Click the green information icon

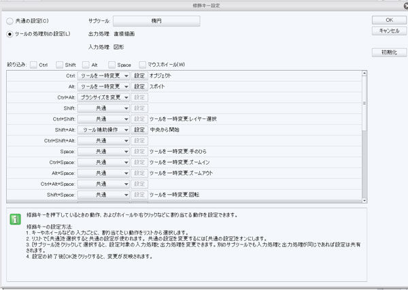click(15, 219)
